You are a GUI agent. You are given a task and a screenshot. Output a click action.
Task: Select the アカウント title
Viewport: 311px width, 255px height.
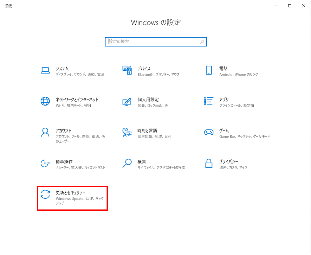(63, 130)
